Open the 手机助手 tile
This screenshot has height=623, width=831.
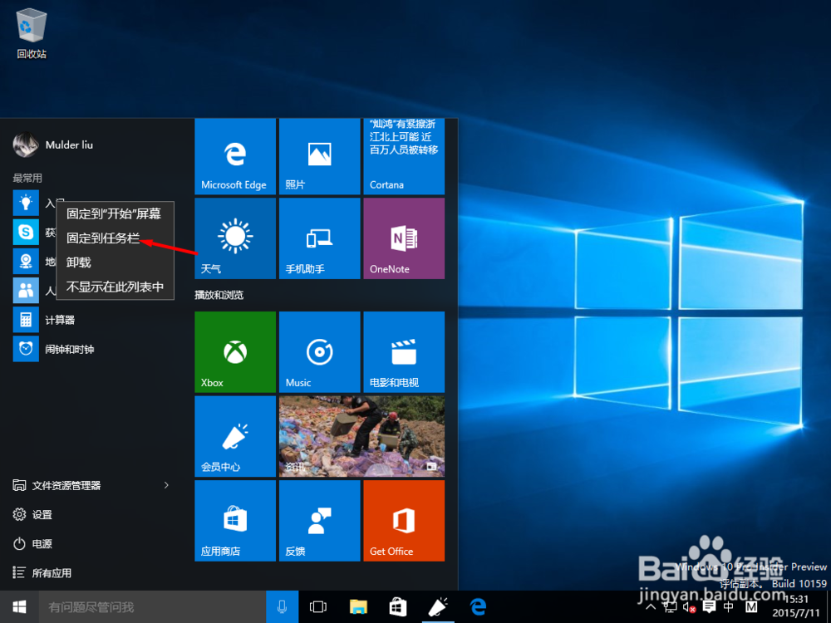tap(320, 238)
